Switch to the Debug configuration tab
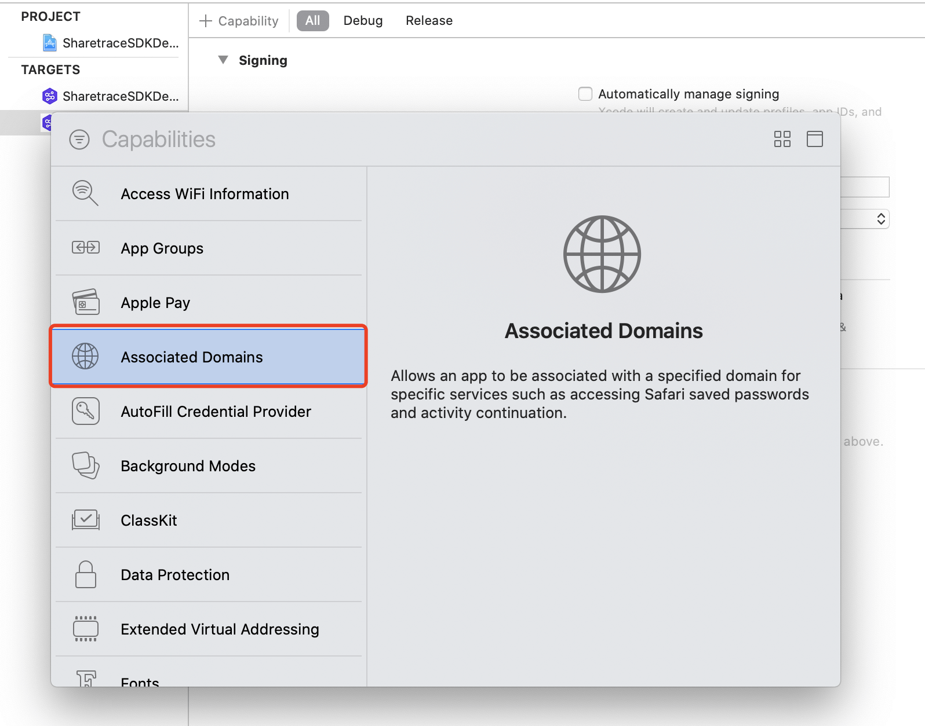Image resolution: width=925 pixels, height=726 pixels. click(363, 21)
